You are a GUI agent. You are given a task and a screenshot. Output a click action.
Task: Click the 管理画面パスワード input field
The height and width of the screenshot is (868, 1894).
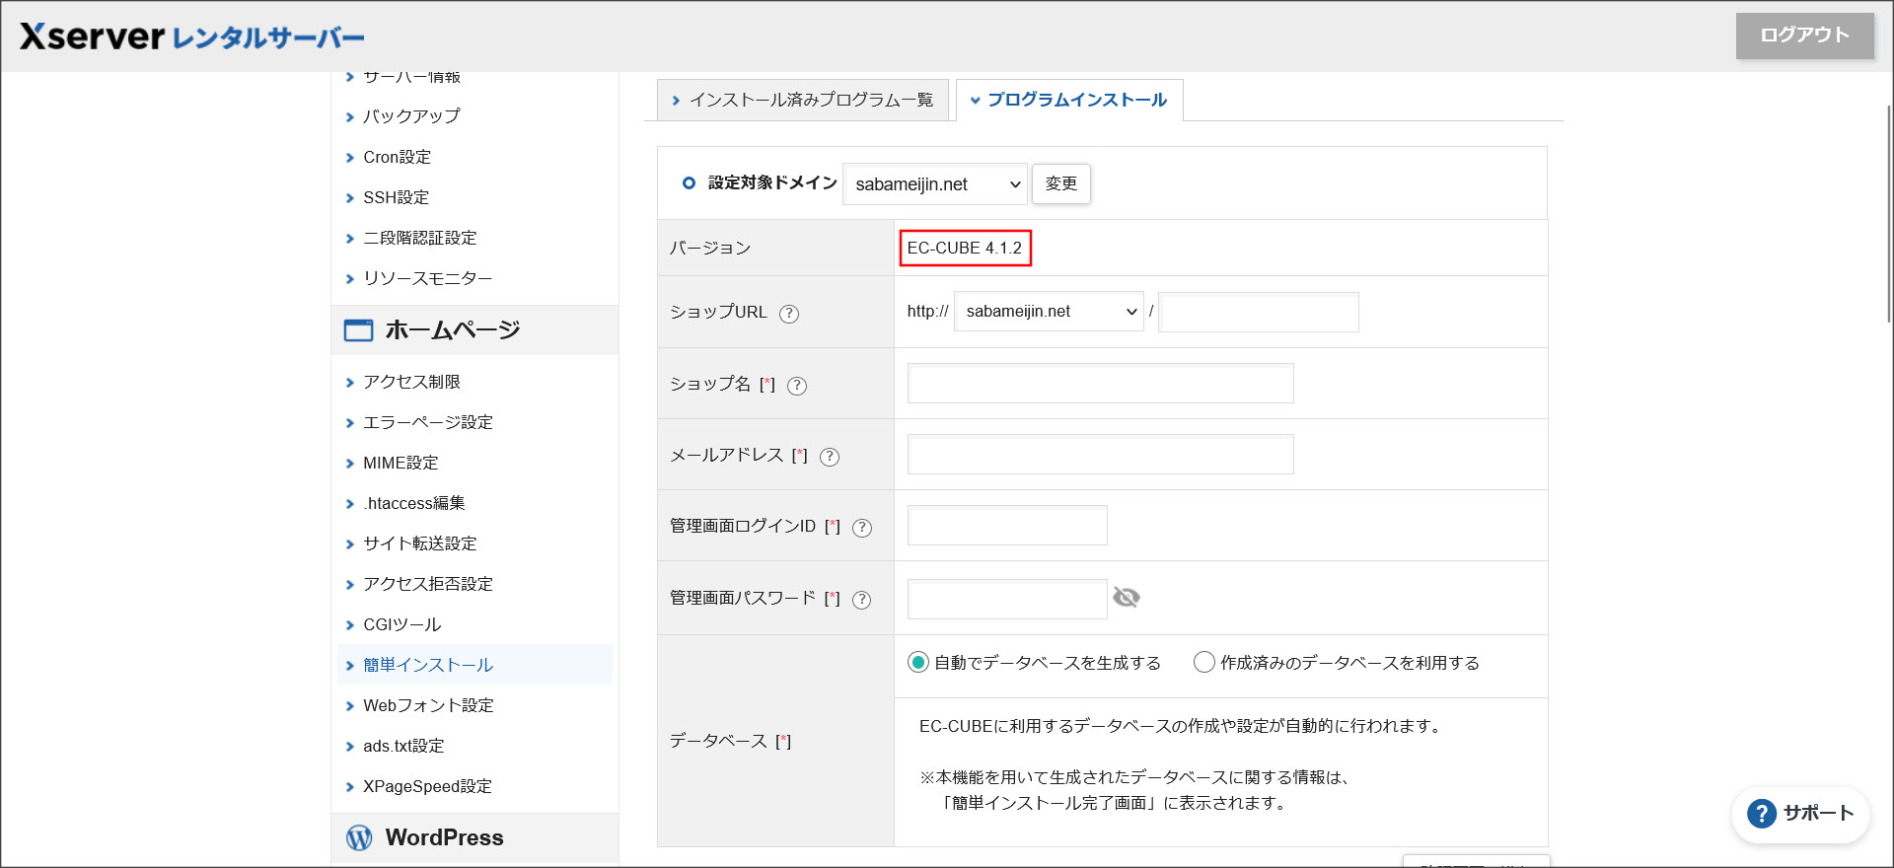pos(1007,599)
